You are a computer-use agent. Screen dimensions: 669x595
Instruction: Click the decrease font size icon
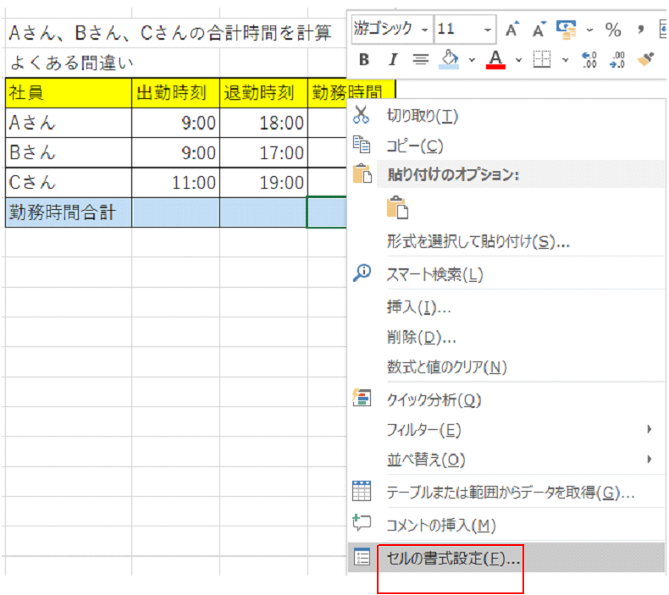point(539,30)
